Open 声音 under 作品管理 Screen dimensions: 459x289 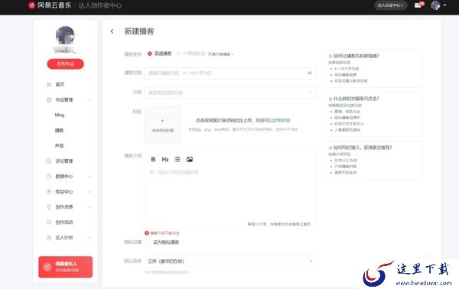[x=59, y=146]
